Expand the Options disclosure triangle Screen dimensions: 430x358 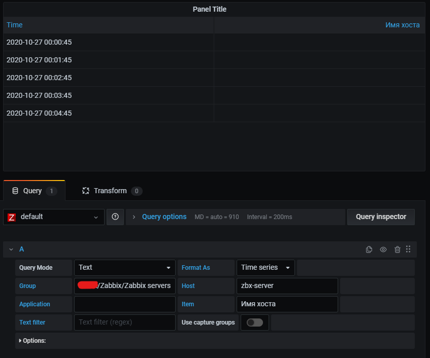coord(20,340)
